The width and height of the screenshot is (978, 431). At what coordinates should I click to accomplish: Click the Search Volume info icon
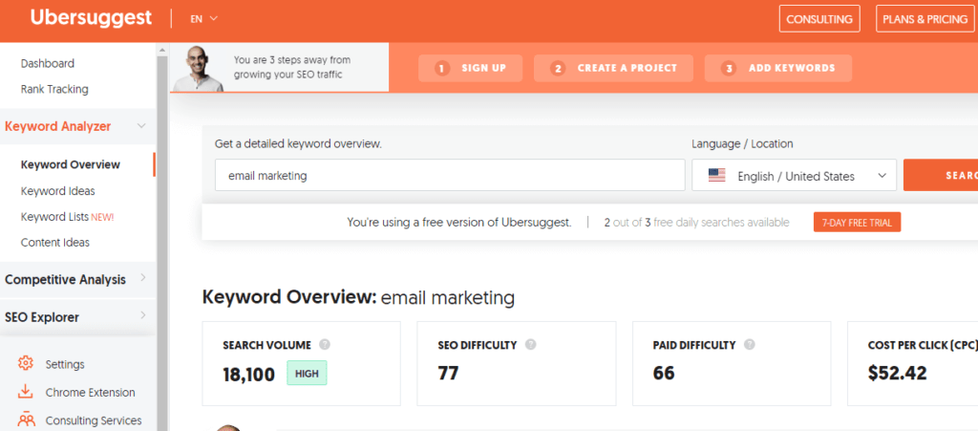325,345
